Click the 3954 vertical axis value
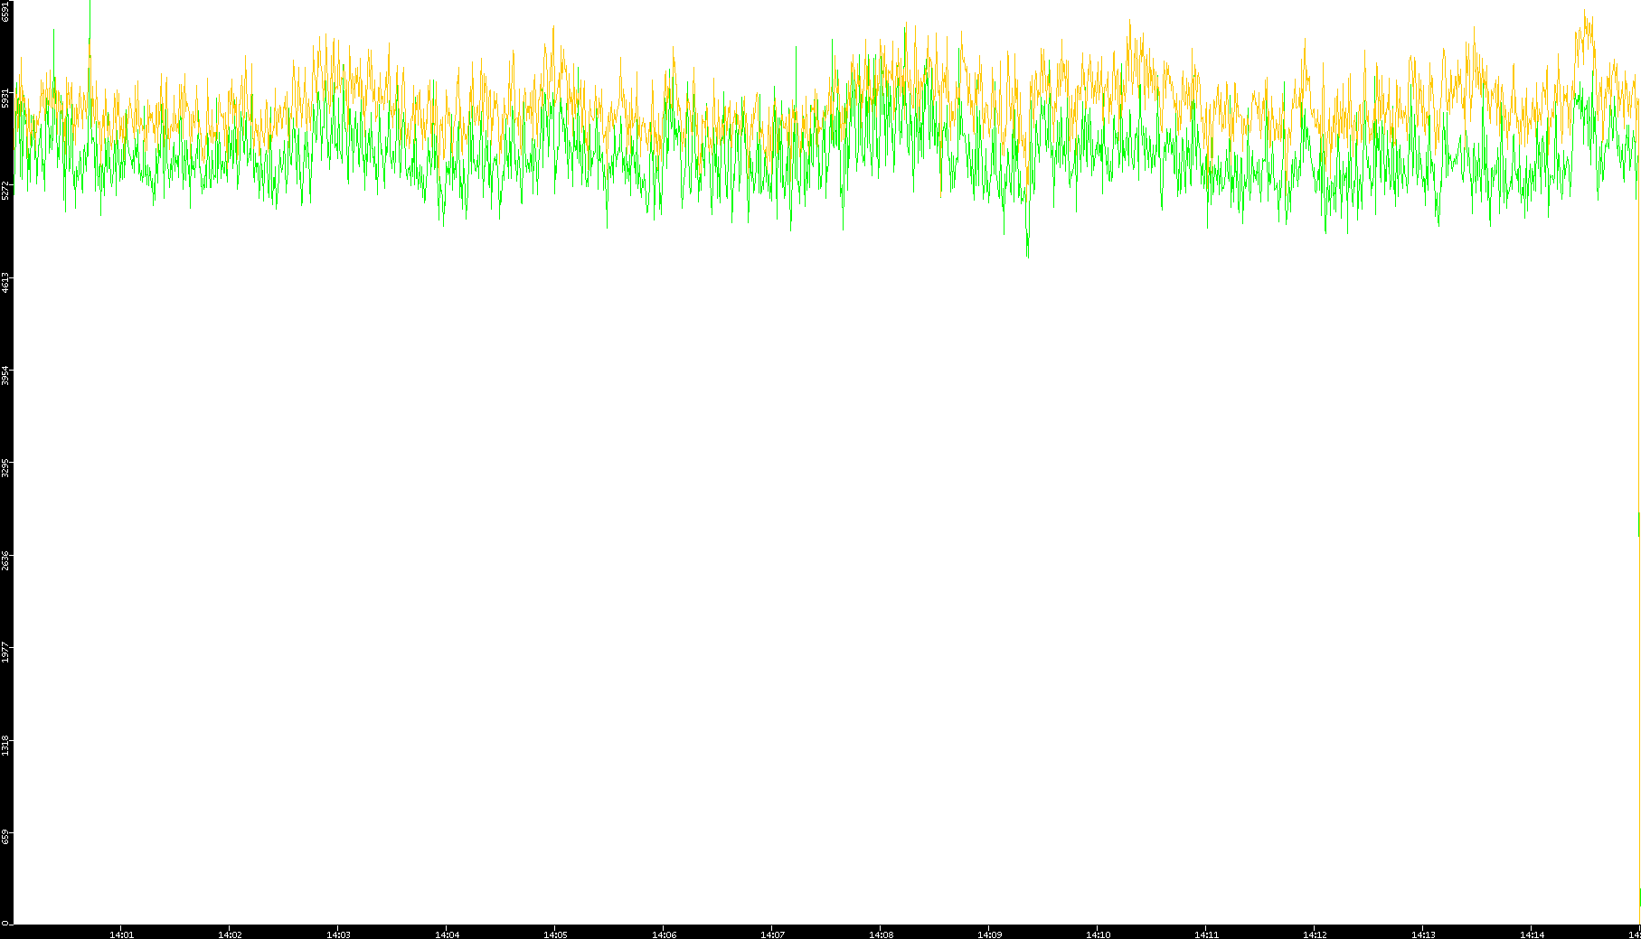 pyautogui.click(x=5, y=376)
